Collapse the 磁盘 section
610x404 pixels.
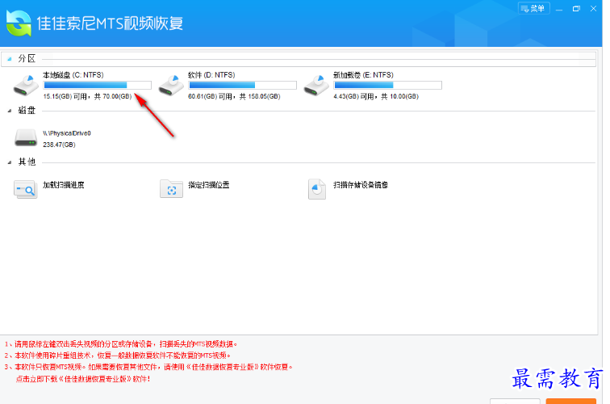coord(10,111)
